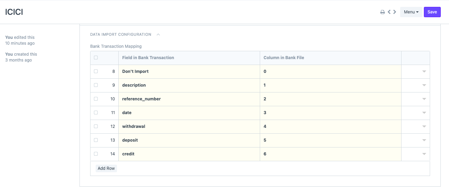
Task: Go to previous document arrow
Action: click(389, 12)
